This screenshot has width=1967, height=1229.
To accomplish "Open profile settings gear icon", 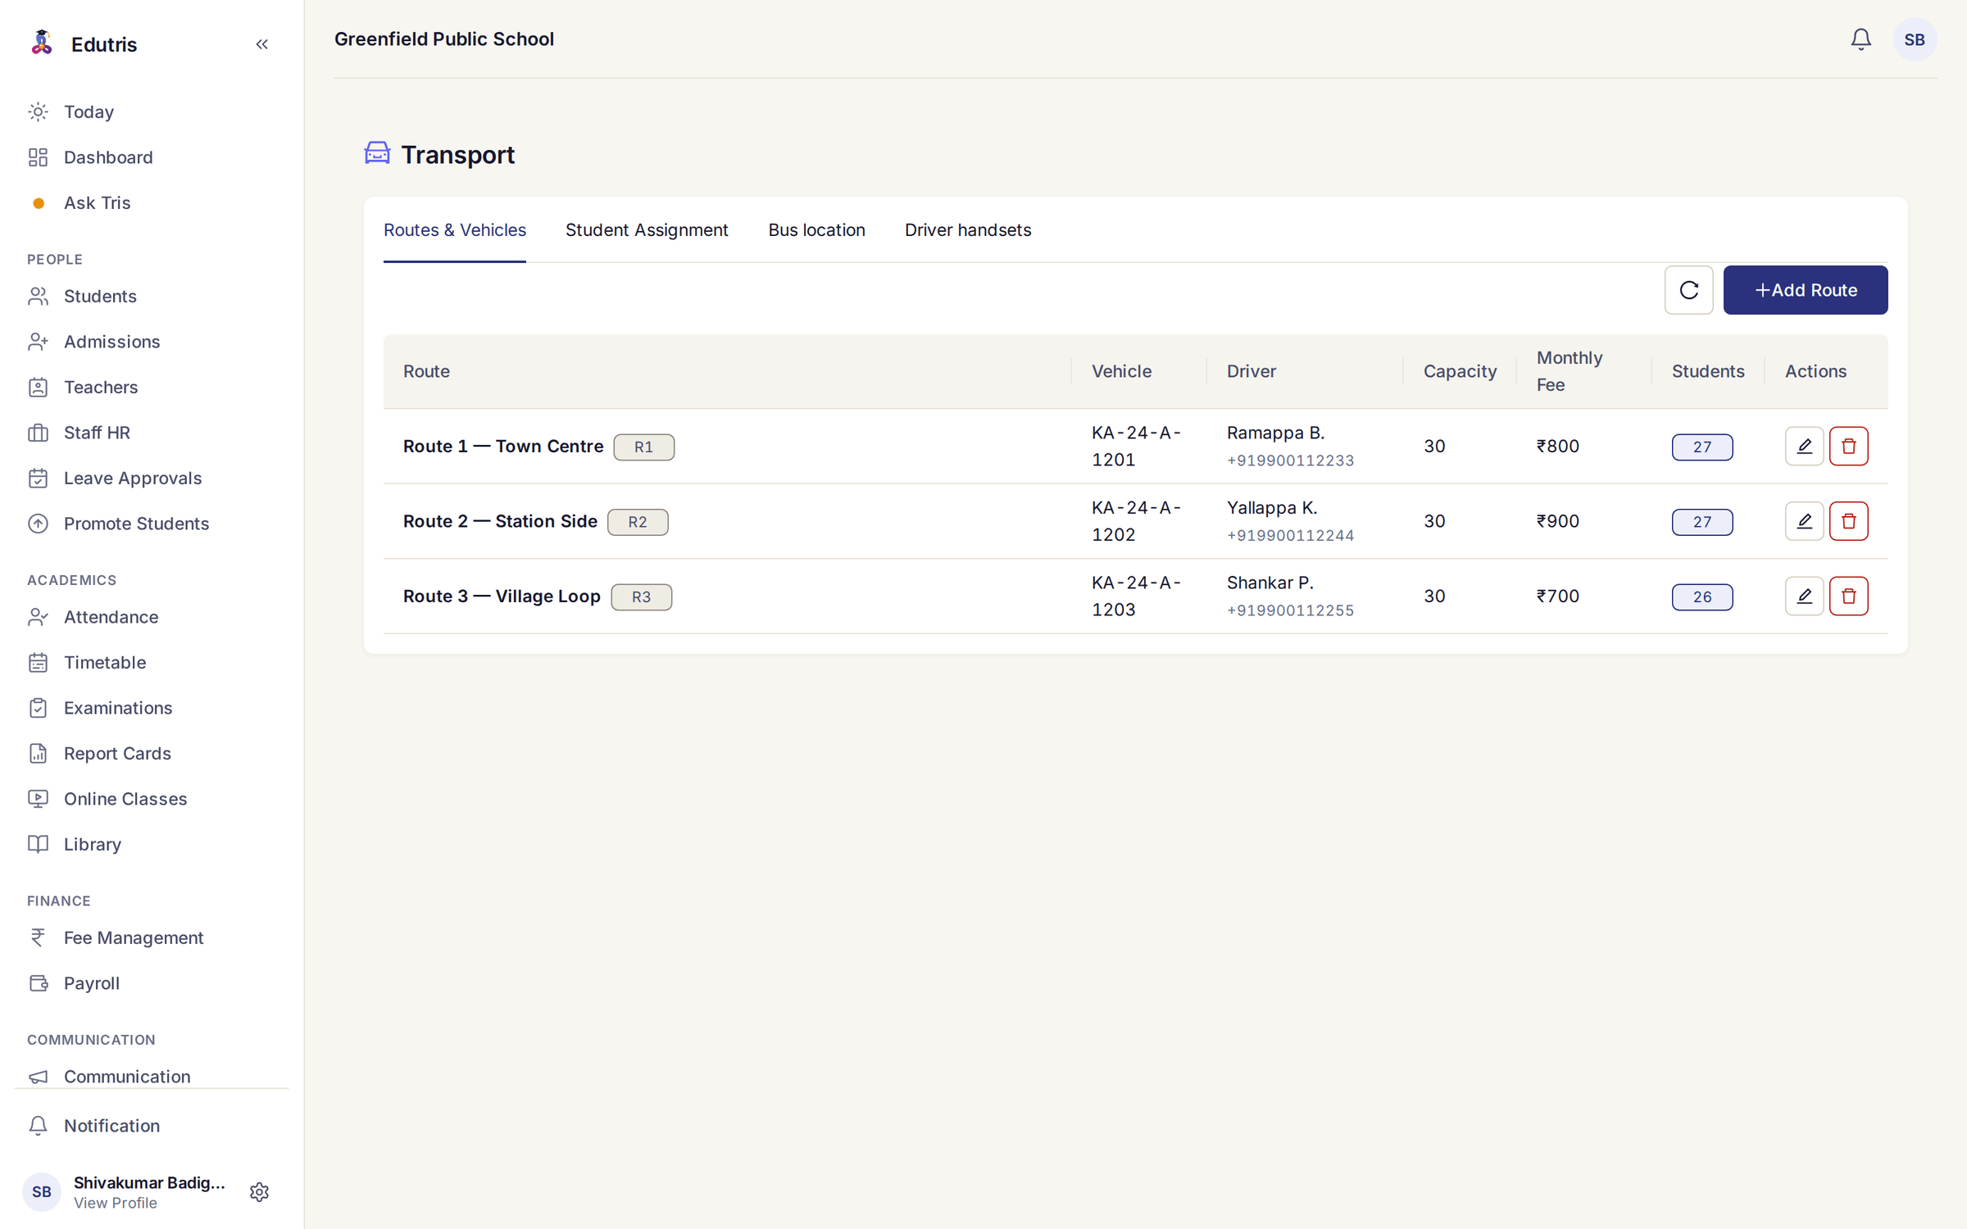I will (x=259, y=1192).
